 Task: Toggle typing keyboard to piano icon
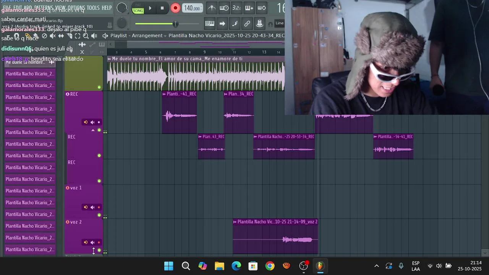pyautogui.click(x=210, y=23)
